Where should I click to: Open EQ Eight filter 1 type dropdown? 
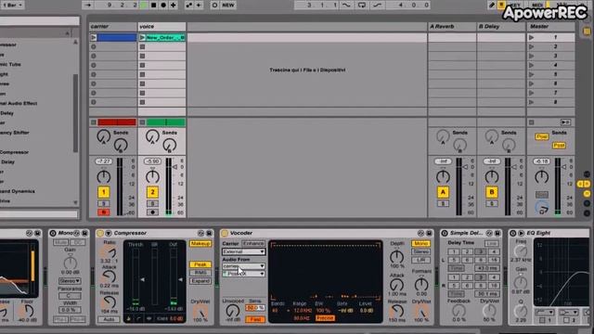(x=545, y=313)
